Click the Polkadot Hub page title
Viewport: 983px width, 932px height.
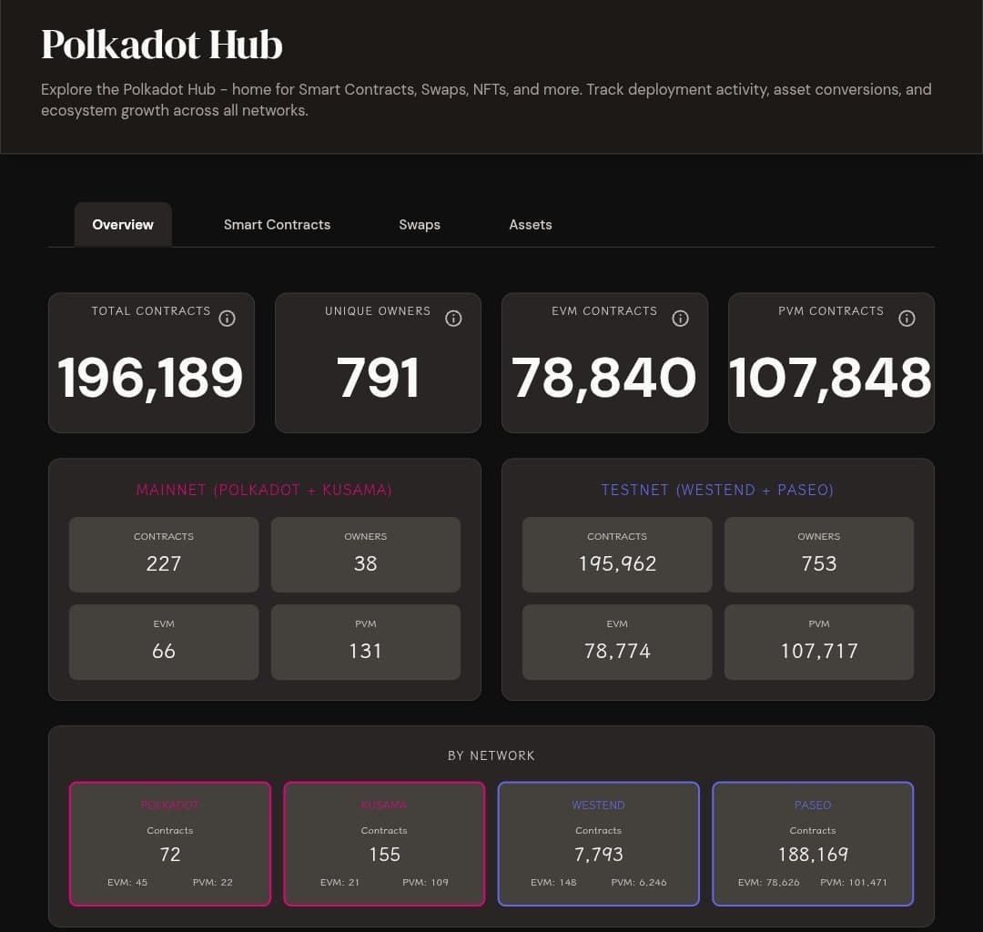click(x=162, y=45)
